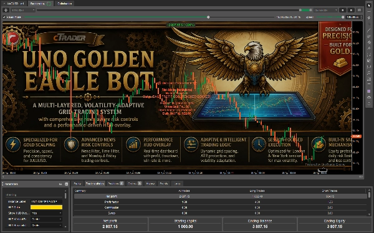The width and height of the screenshot is (374, 233).
Task: Select the trend line drawing tool
Action: click(x=369, y=30)
